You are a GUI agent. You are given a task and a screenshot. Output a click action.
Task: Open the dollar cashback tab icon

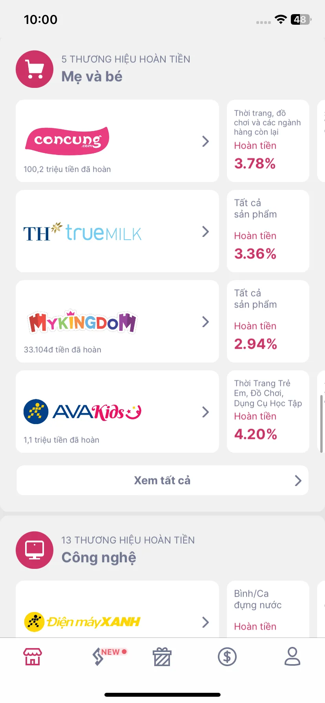[x=227, y=656]
